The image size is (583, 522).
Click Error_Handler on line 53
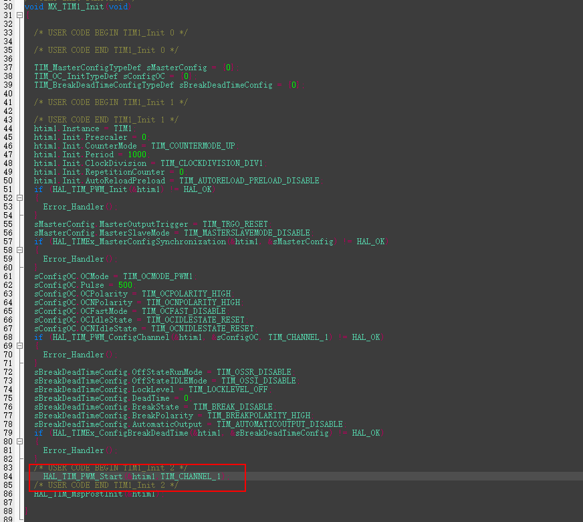[74, 207]
